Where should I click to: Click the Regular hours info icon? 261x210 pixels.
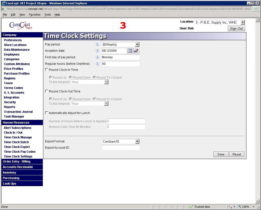[97, 64]
